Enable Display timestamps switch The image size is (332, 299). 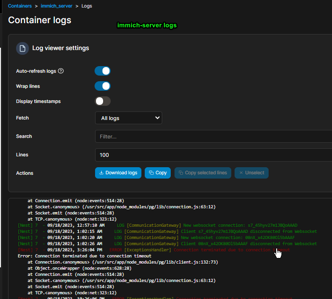click(x=103, y=101)
